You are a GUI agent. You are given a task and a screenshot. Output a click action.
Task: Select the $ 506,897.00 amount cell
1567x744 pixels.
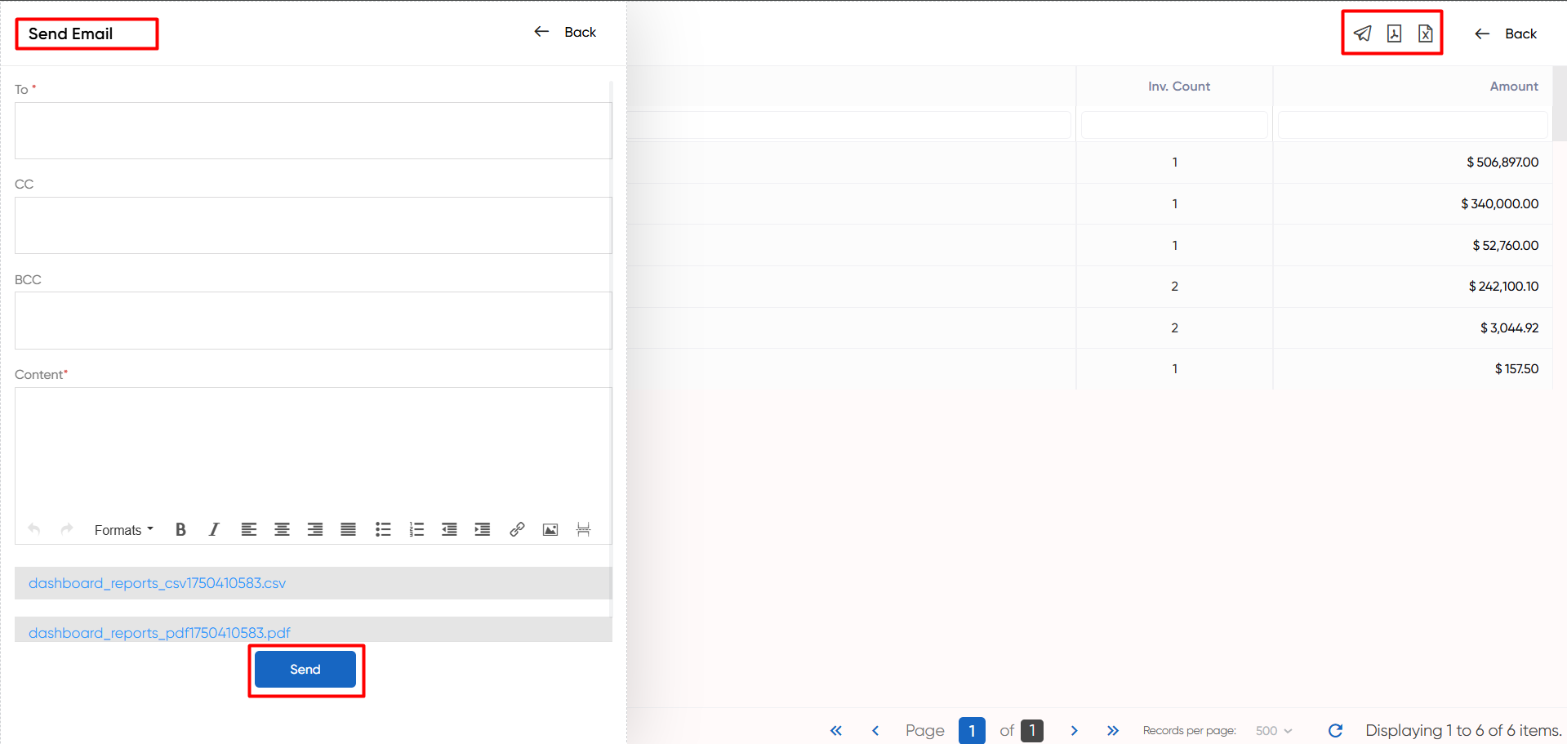pos(1413,163)
